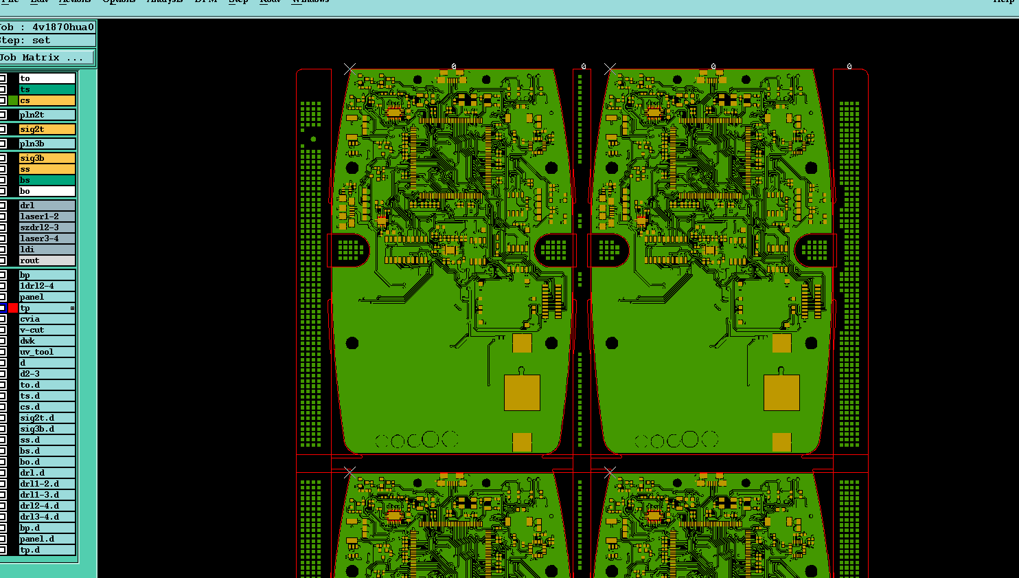Screen dimensions: 1019x578
Task: Select the 'panel' layer name
Action: click(47, 297)
